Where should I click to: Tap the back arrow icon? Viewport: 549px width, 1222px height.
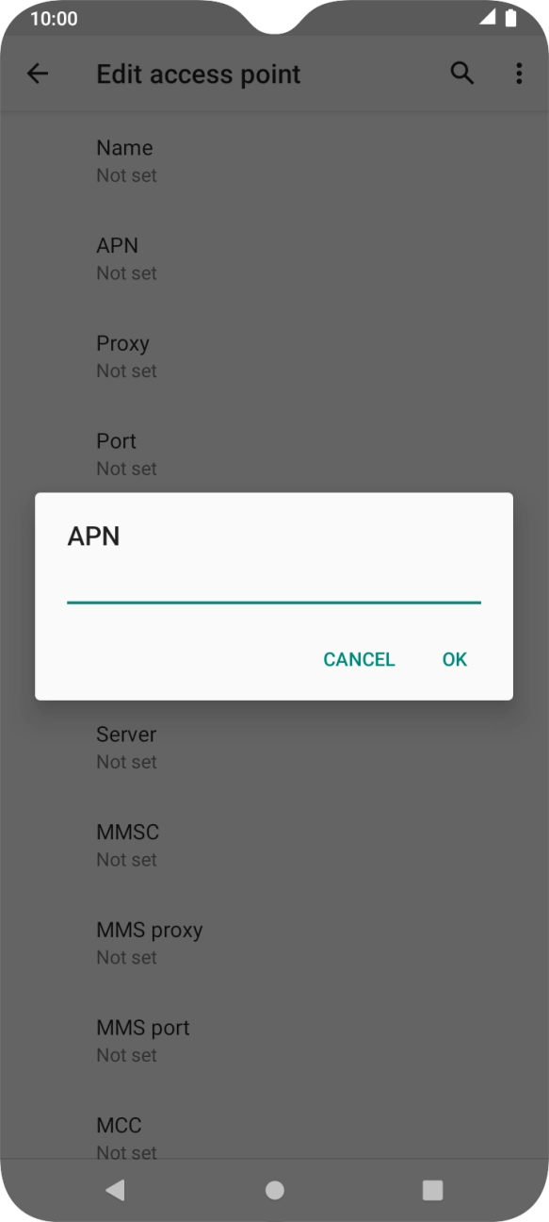pos(38,74)
